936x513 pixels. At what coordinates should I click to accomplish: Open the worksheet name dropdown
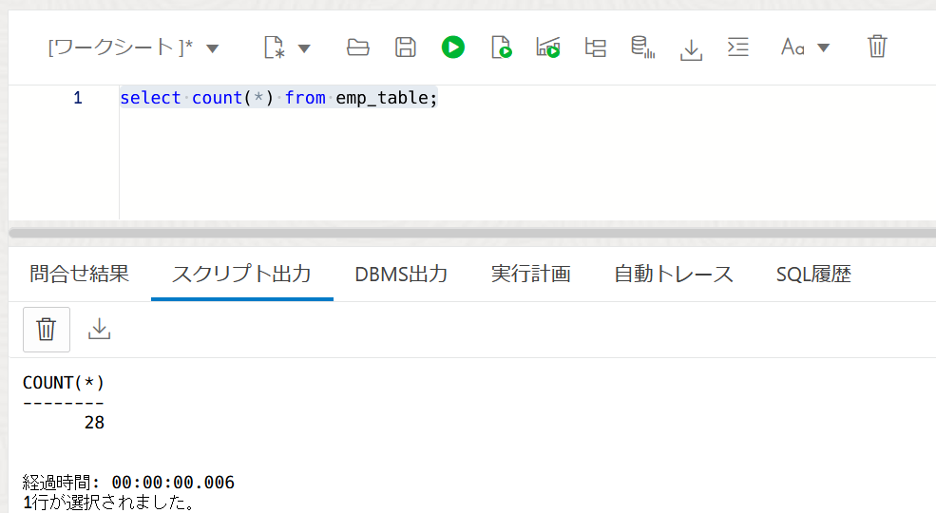(213, 48)
